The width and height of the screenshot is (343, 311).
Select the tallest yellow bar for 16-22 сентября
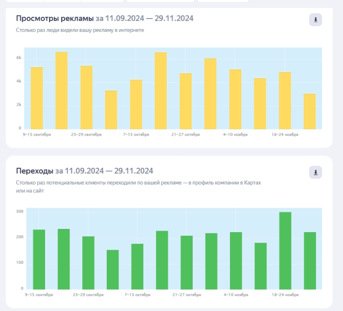point(61,91)
